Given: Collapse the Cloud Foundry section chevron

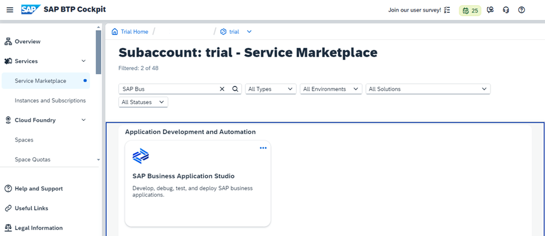Looking at the screenshot, I should 83,120.
